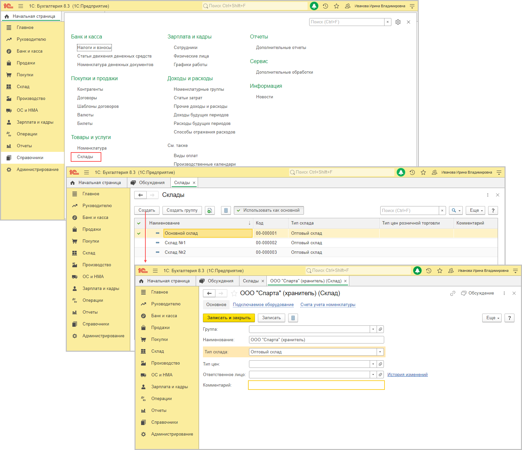
Task: Expand Группа dropdown arrow
Action: click(x=373, y=329)
